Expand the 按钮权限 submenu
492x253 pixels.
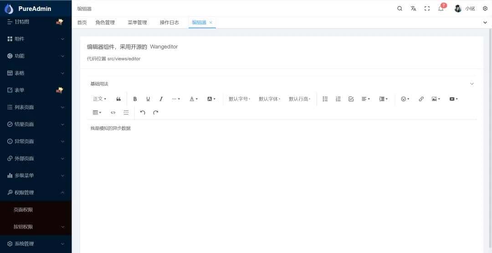[36, 227]
